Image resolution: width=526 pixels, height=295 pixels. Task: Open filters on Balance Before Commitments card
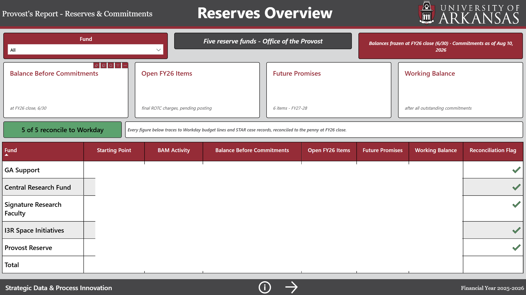(x=118, y=65)
